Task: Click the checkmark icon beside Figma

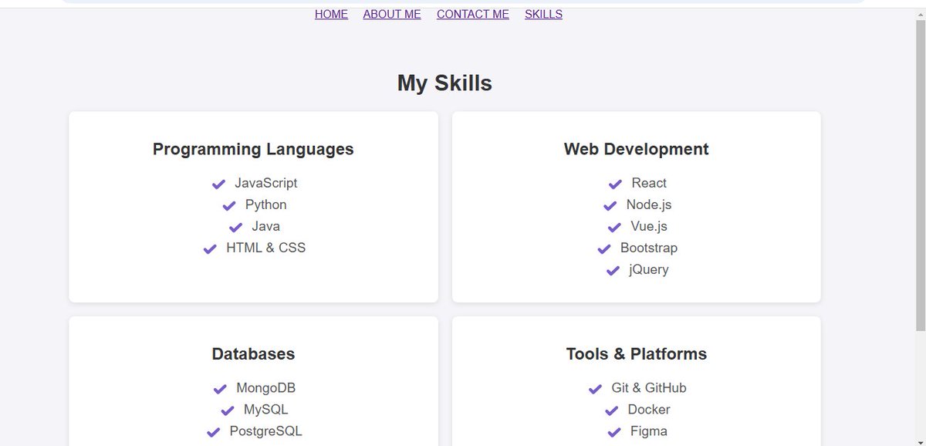Action: (614, 433)
